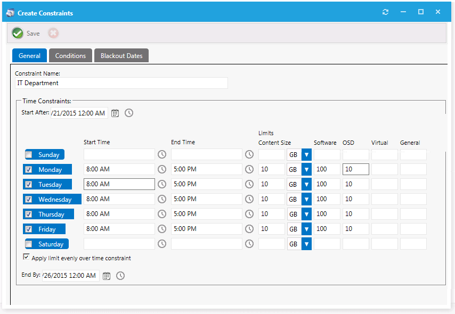The height and width of the screenshot is (314, 455).
Task: Open the Blackout Dates tab
Action: (x=121, y=56)
